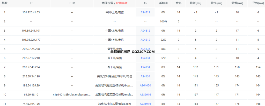Open AS4134 link for 202.97.24.238

[145, 49]
